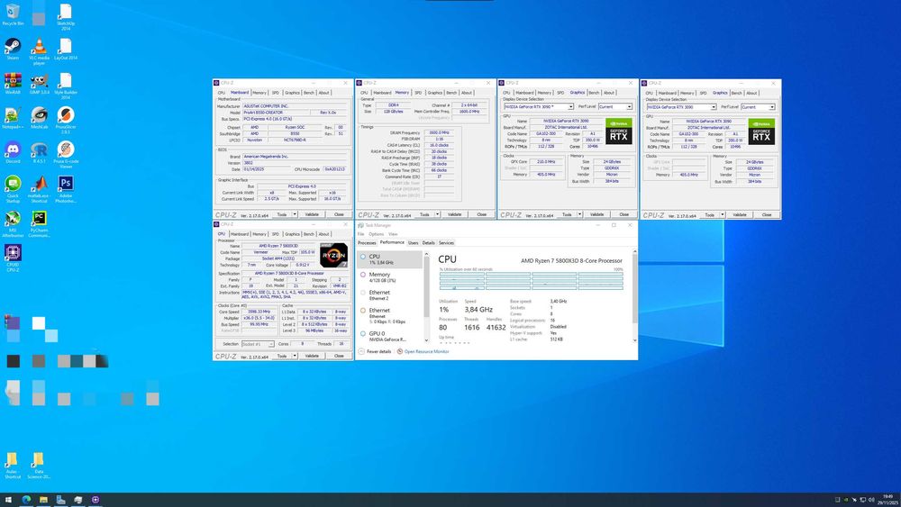Select Ethernet 2 in Task Manager sidebar
This screenshot has height=507, width=901.
coord(390,295)
